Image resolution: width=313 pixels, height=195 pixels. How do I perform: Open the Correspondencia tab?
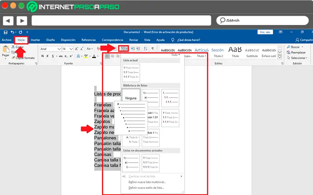[112, 40]
